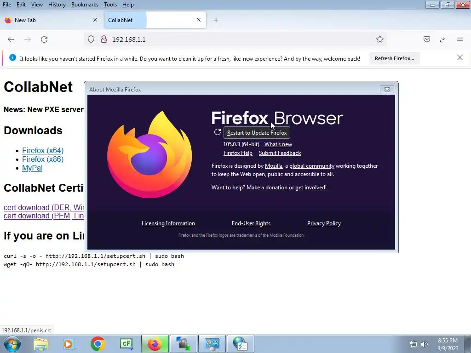This screenshot has height=353, width=471.
Task: Open the View menu
Action: 37,5
